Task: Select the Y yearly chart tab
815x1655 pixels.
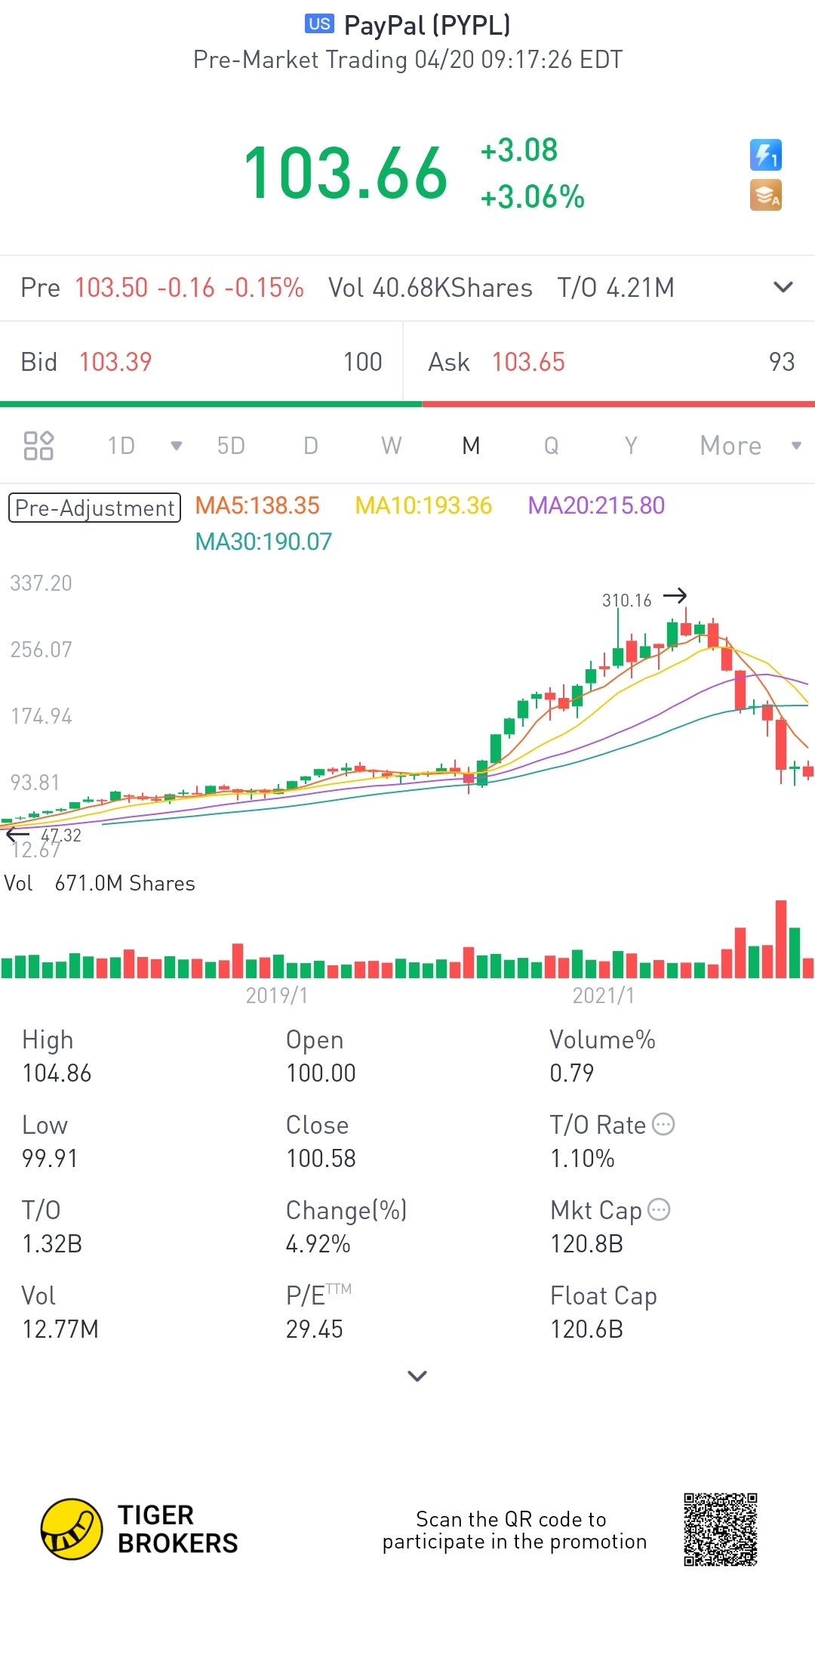Action: point(631,446)
